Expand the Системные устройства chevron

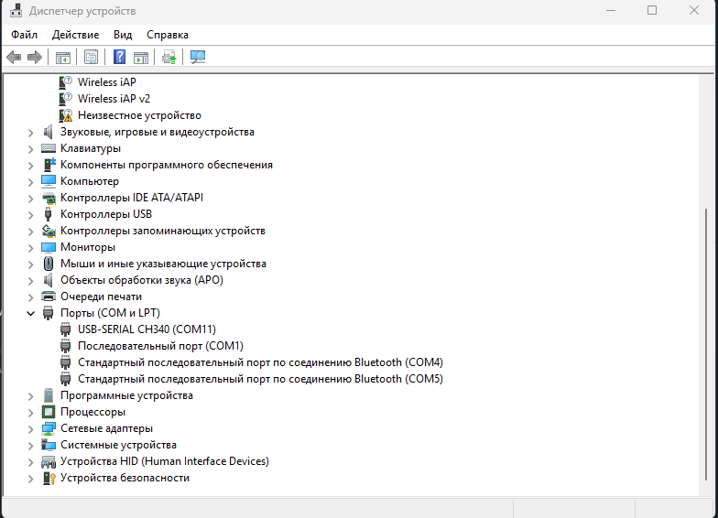(31, 446)
